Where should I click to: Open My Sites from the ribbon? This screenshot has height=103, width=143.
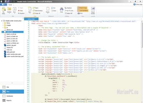click(x=4, y=11)
